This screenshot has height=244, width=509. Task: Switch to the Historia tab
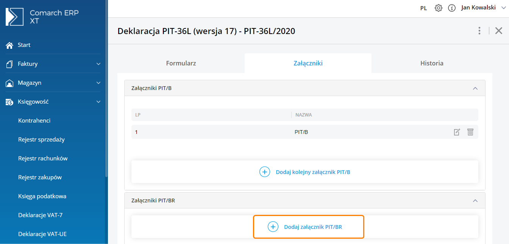pos(432,63)
